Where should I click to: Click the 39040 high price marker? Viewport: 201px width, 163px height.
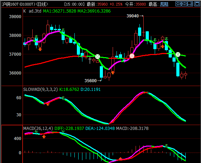133,16
